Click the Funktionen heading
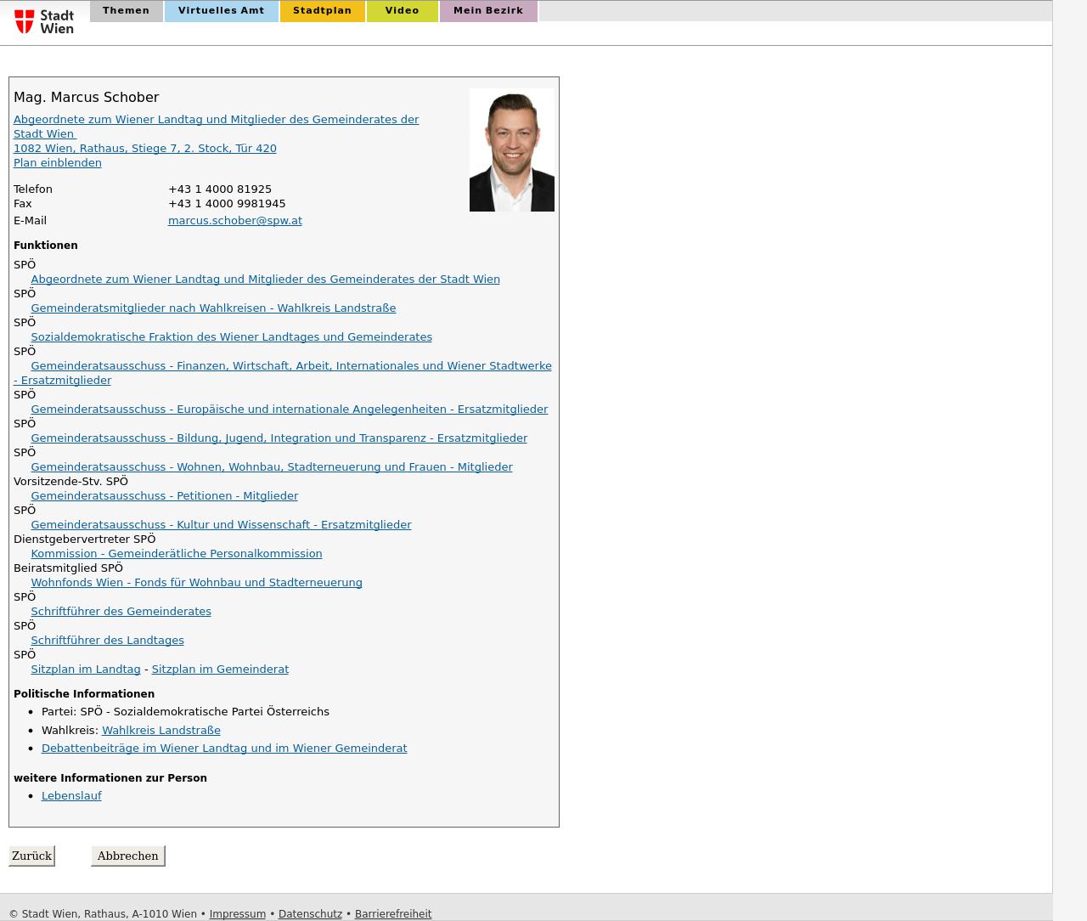 pos(46,245)
